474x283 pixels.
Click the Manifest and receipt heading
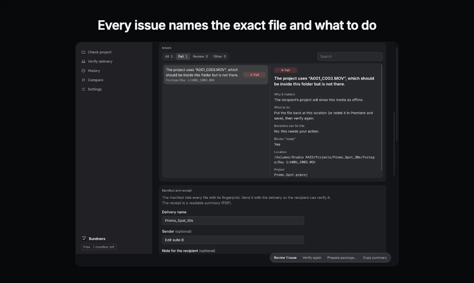(177, 190)
